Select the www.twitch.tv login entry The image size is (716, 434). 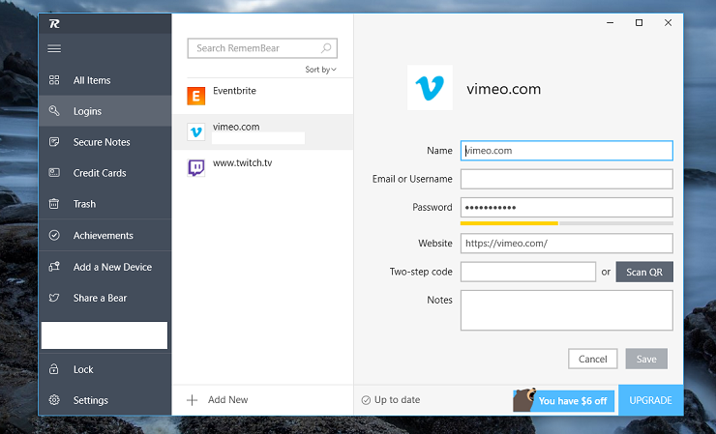click(263, 168)
